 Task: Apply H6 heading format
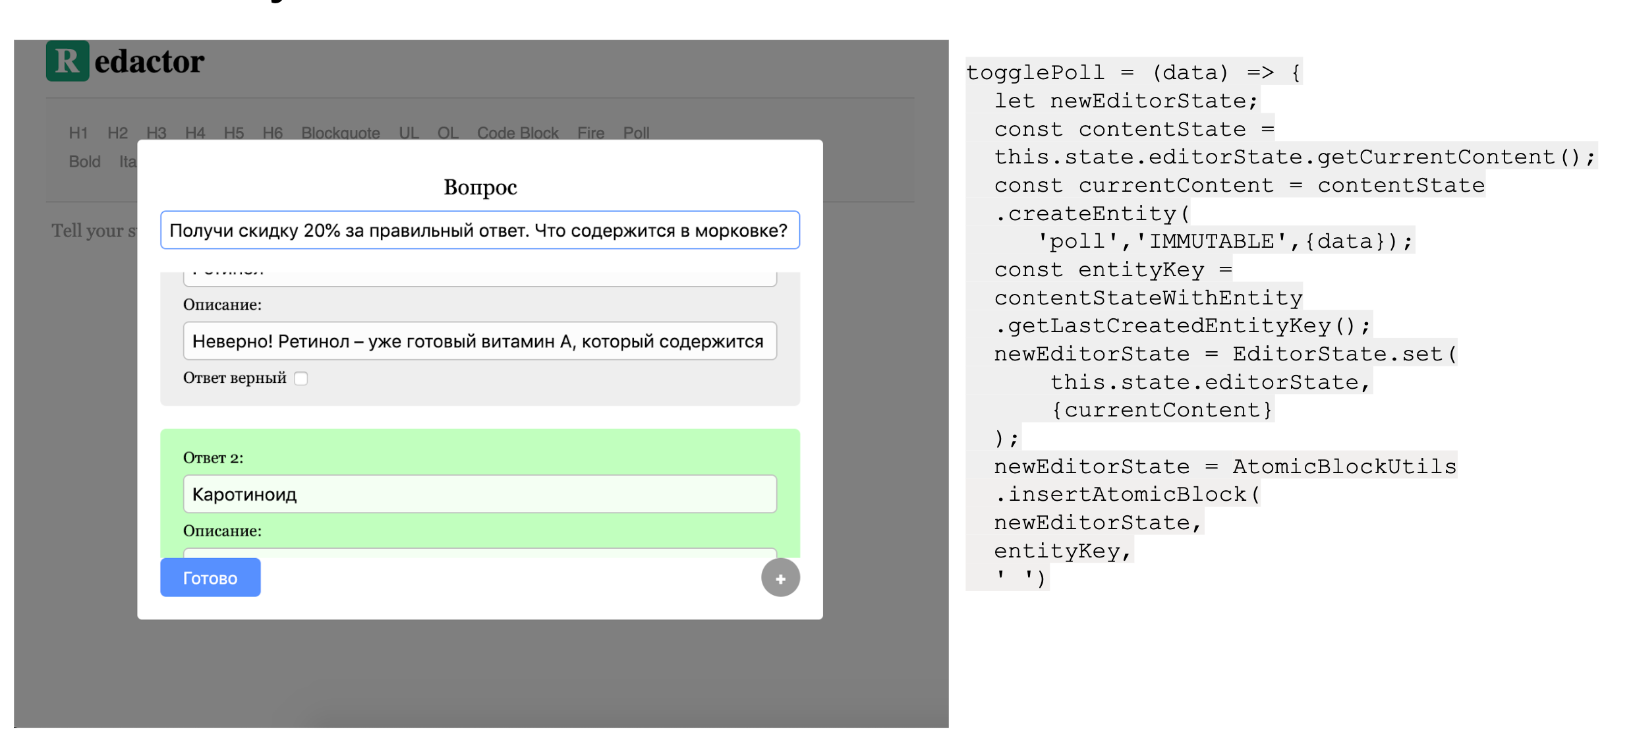(273, 132)
